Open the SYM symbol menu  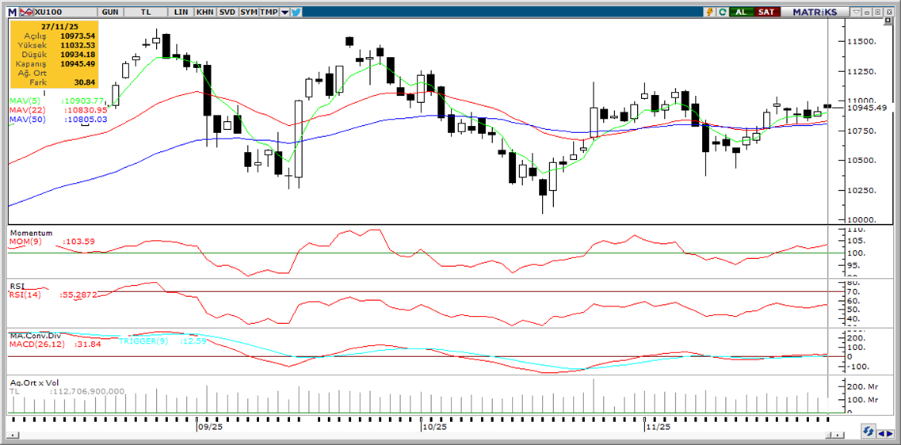(x=249, y=12)
